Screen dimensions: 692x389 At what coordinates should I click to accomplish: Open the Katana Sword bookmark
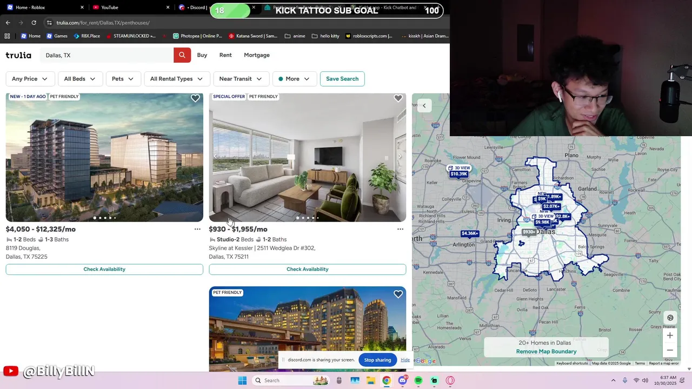coord(253,36)
